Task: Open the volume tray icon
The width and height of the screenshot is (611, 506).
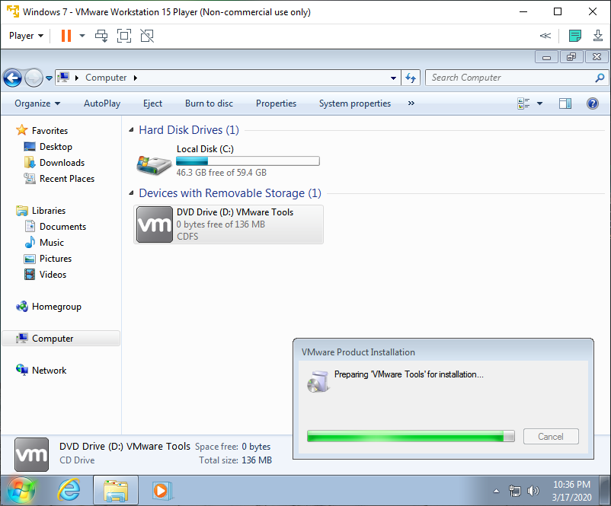Action: coord(533,491)
